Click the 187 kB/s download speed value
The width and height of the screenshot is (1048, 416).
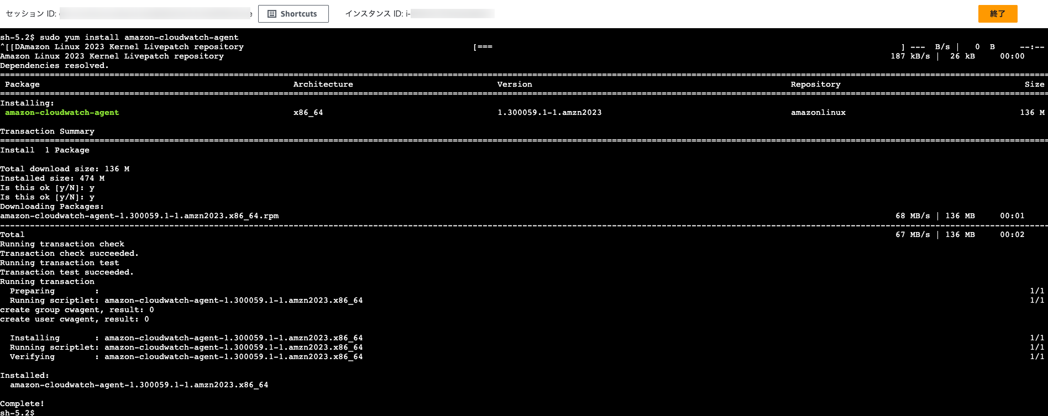click(x=910, y=56)
